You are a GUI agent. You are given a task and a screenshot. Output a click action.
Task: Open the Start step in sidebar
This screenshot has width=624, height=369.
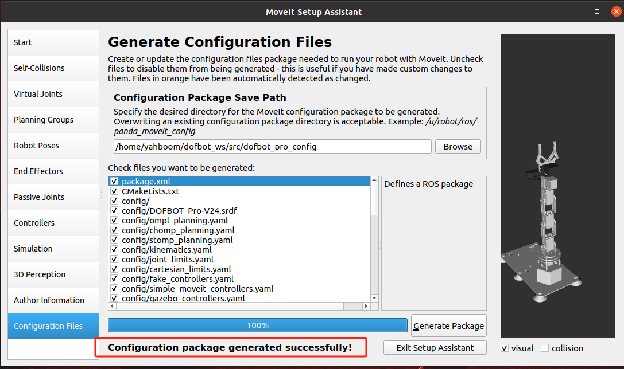(x=53, y=42)
